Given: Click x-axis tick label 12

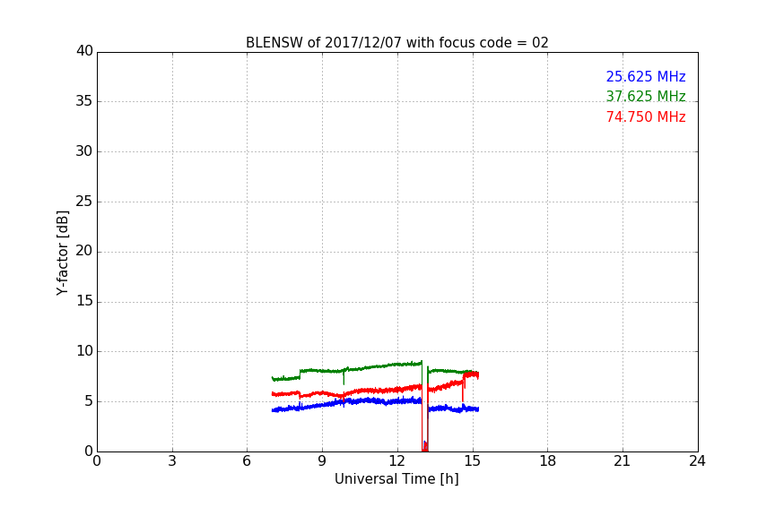Looking at the screenshot, I should [397, 461].
